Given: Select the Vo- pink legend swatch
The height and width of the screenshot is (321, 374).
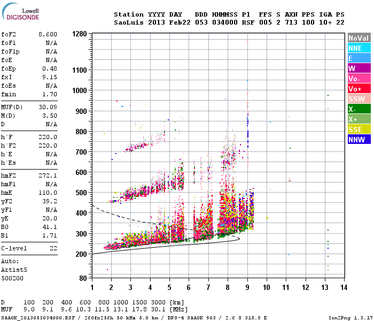Looking at the screenshot, I should [x=359, y=79].
